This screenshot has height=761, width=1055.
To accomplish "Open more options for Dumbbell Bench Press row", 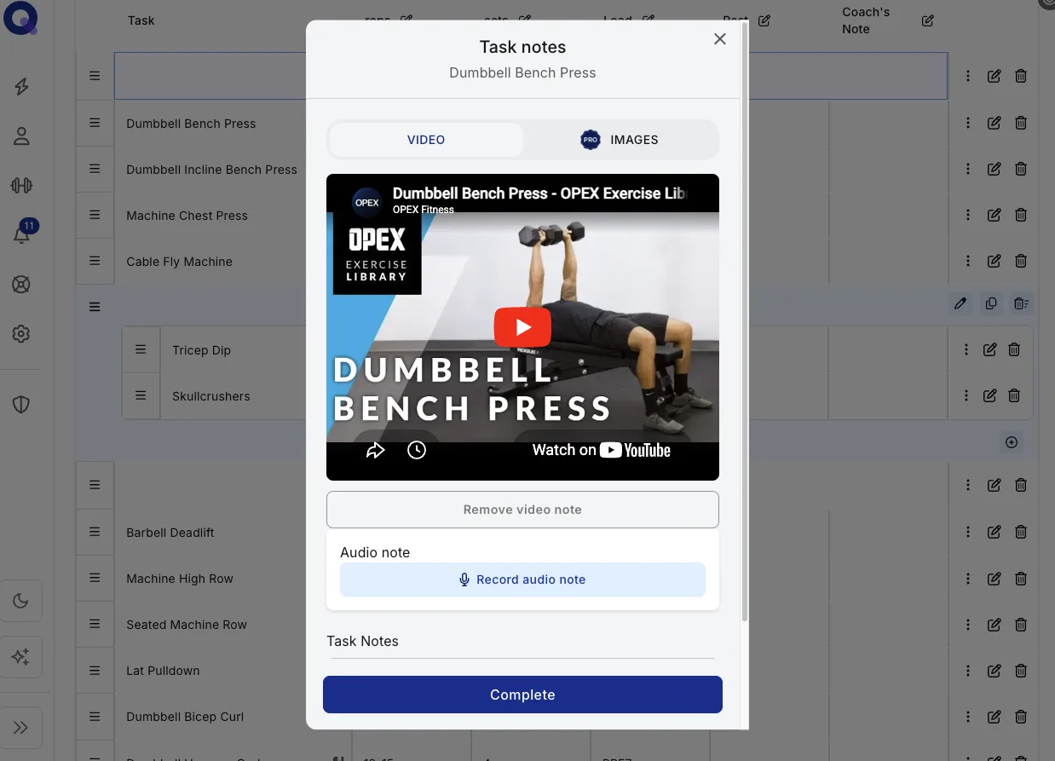I will coord(968,124).
